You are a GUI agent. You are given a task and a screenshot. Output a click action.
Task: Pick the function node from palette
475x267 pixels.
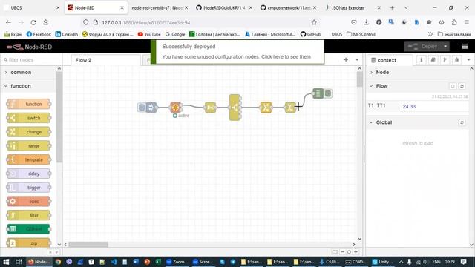coord(29,104)
